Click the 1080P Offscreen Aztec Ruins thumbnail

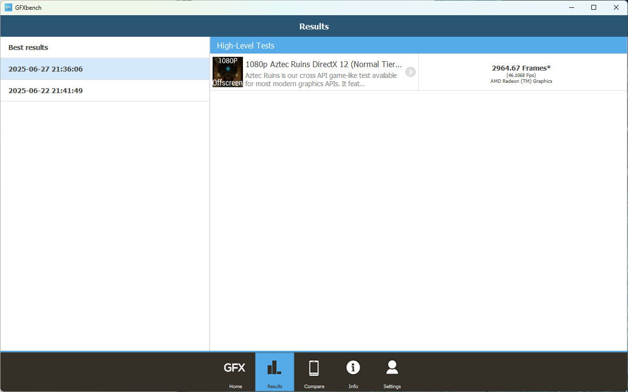coord(227,72)
